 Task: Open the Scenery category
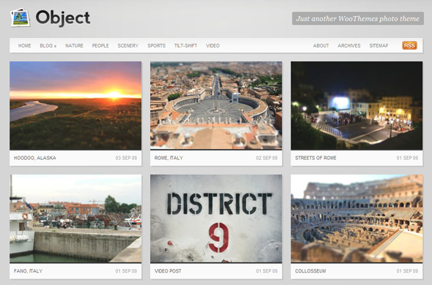(128, 45)
